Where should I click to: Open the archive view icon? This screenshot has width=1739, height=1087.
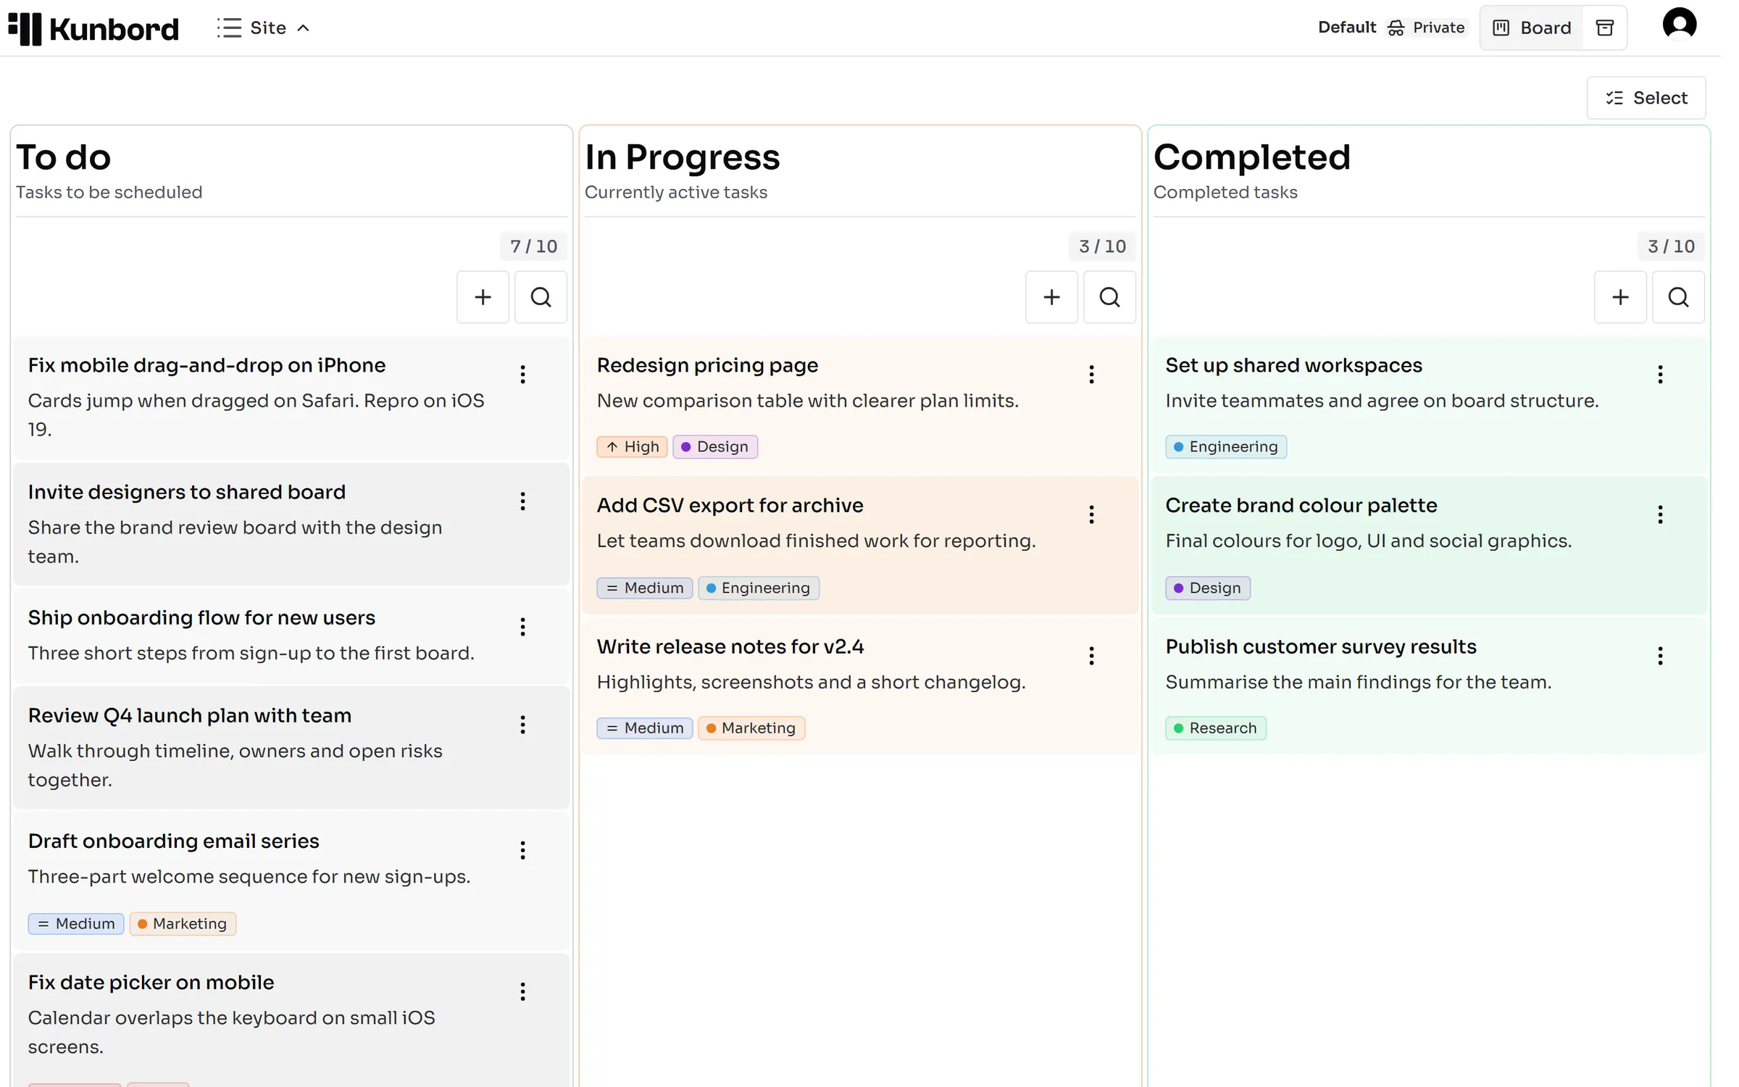coord(1605,28)
